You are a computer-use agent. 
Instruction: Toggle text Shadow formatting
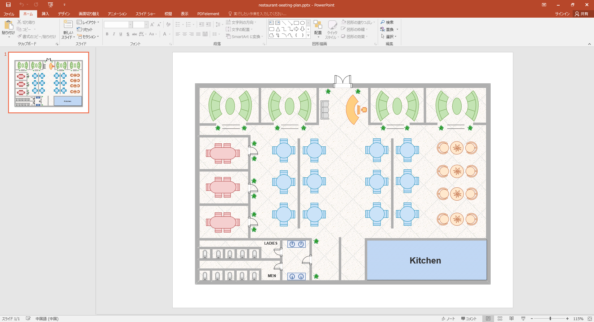127,34
